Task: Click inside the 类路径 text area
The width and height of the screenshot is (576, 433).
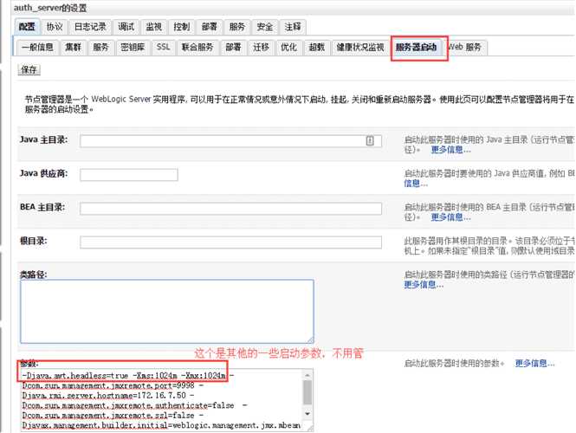Action: click(167, 312)
